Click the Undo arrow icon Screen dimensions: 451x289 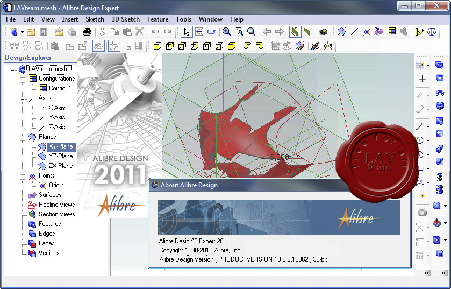click(155, 32)
